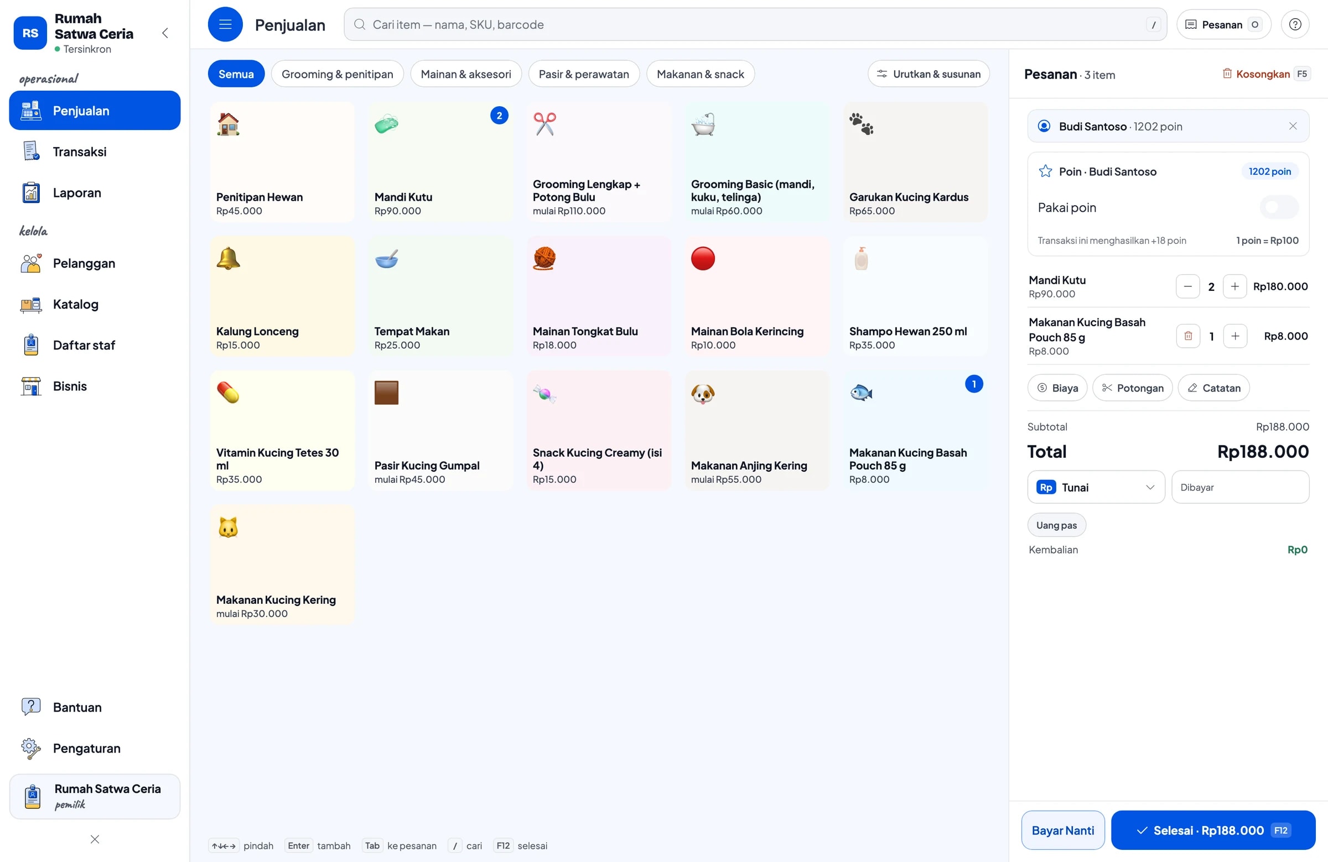Click the Uang pas exact cash chip
This screenshot has width=1328, height=862.
coord(1056,525)
